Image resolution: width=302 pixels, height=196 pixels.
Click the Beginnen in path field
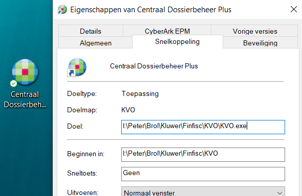point(203,155)
